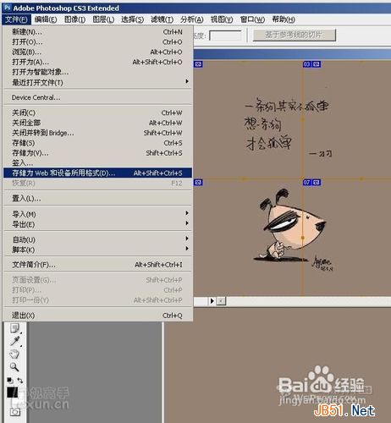The height and width of the screenshot is (423, 391).
Task: Choose 退出(X) menu entry
Action: (97, 316)
